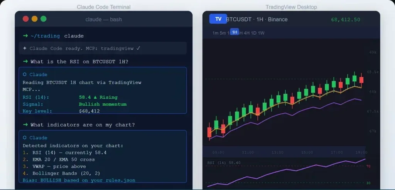This screenshot has height=190, width=395.
Task: Click the hexagon icon in the RSI answer box
Action: (x=25, y=74)
